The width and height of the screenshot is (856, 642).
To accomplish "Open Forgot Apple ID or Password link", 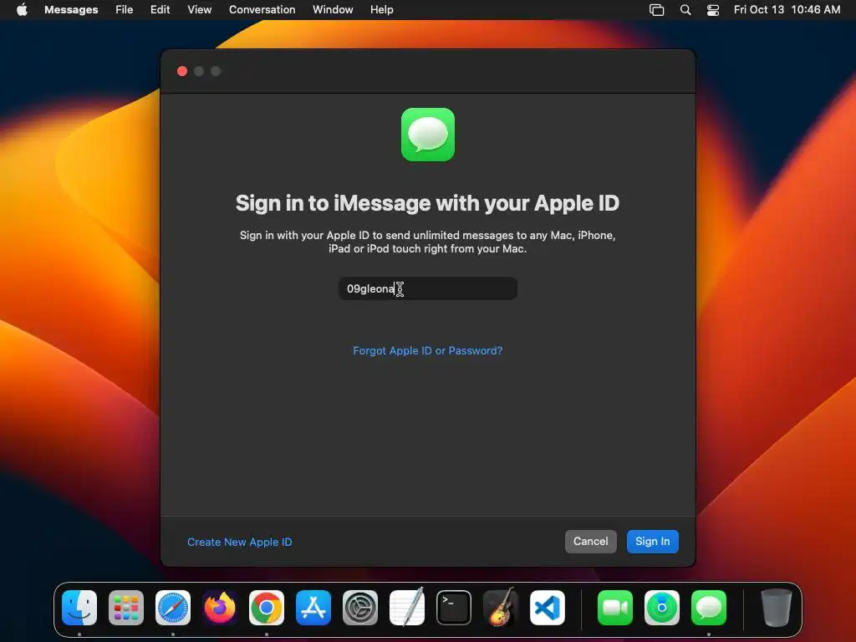I will coord(427,350).
